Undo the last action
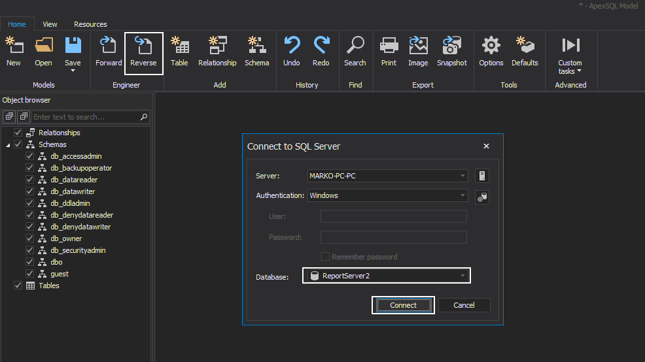The height and width of the screenshot is (362, 645). pyautogui.click(x=292, y=52)
